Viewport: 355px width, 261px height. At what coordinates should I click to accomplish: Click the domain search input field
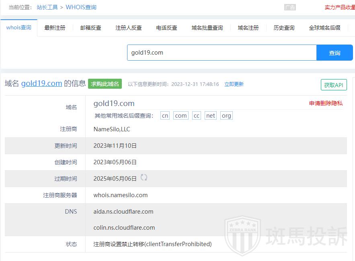222,53
